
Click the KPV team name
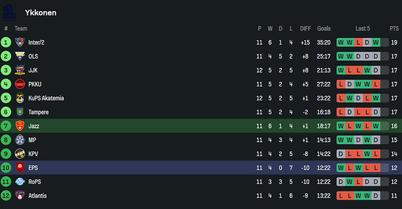33,154
